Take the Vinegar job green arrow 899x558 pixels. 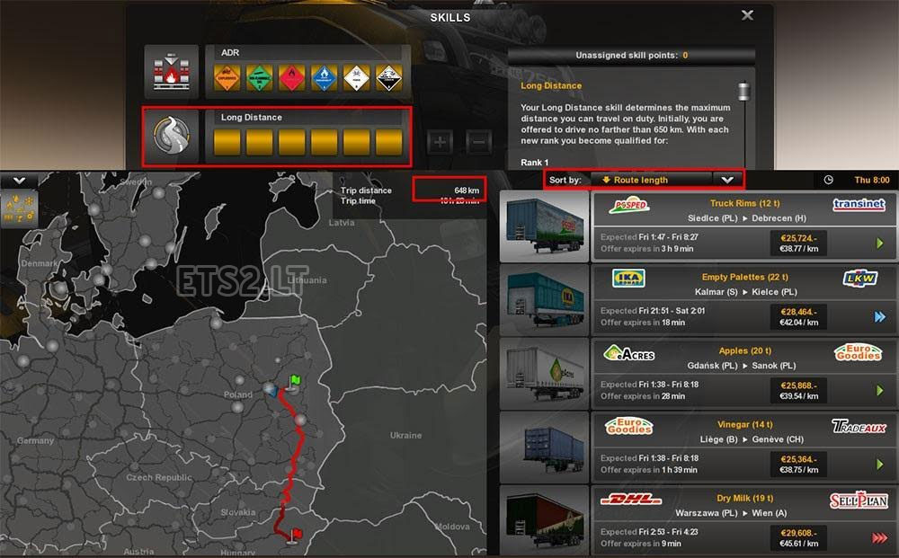(x=880, y=464)
